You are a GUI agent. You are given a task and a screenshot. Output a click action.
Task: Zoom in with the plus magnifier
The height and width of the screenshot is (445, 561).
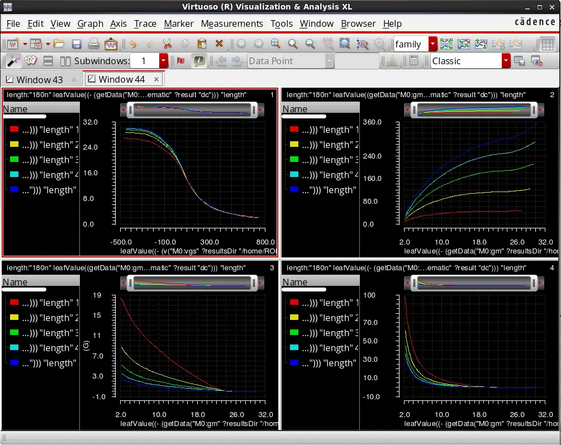coord(293,44)
